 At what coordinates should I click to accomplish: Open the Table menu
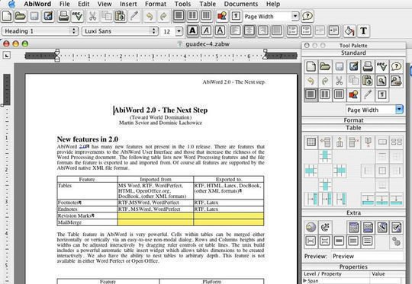[x=208, y=4]
